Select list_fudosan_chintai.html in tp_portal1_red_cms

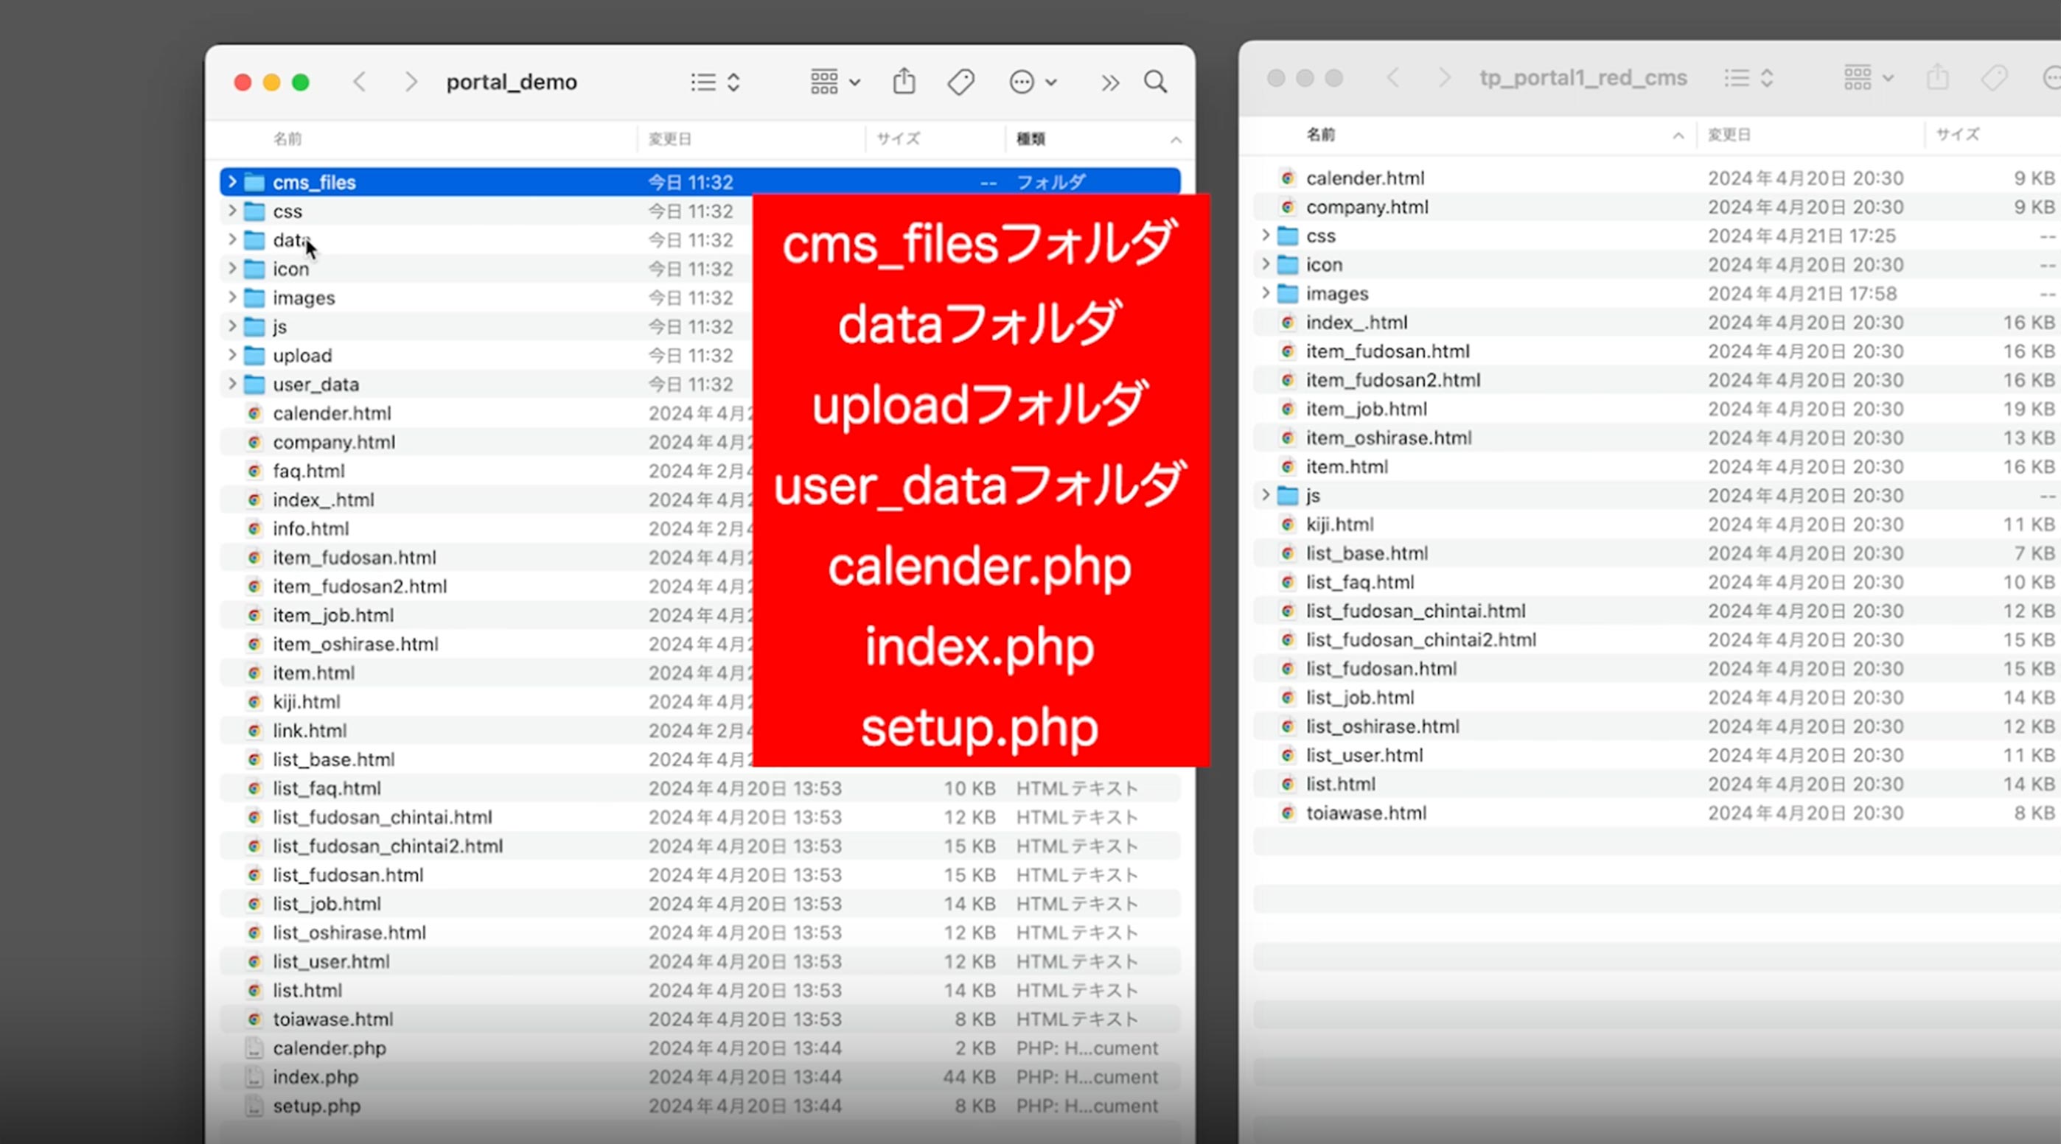(1416, 611)
